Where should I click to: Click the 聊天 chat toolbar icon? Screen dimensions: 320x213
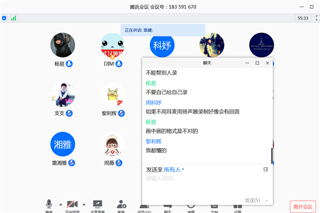pos(167,208)
